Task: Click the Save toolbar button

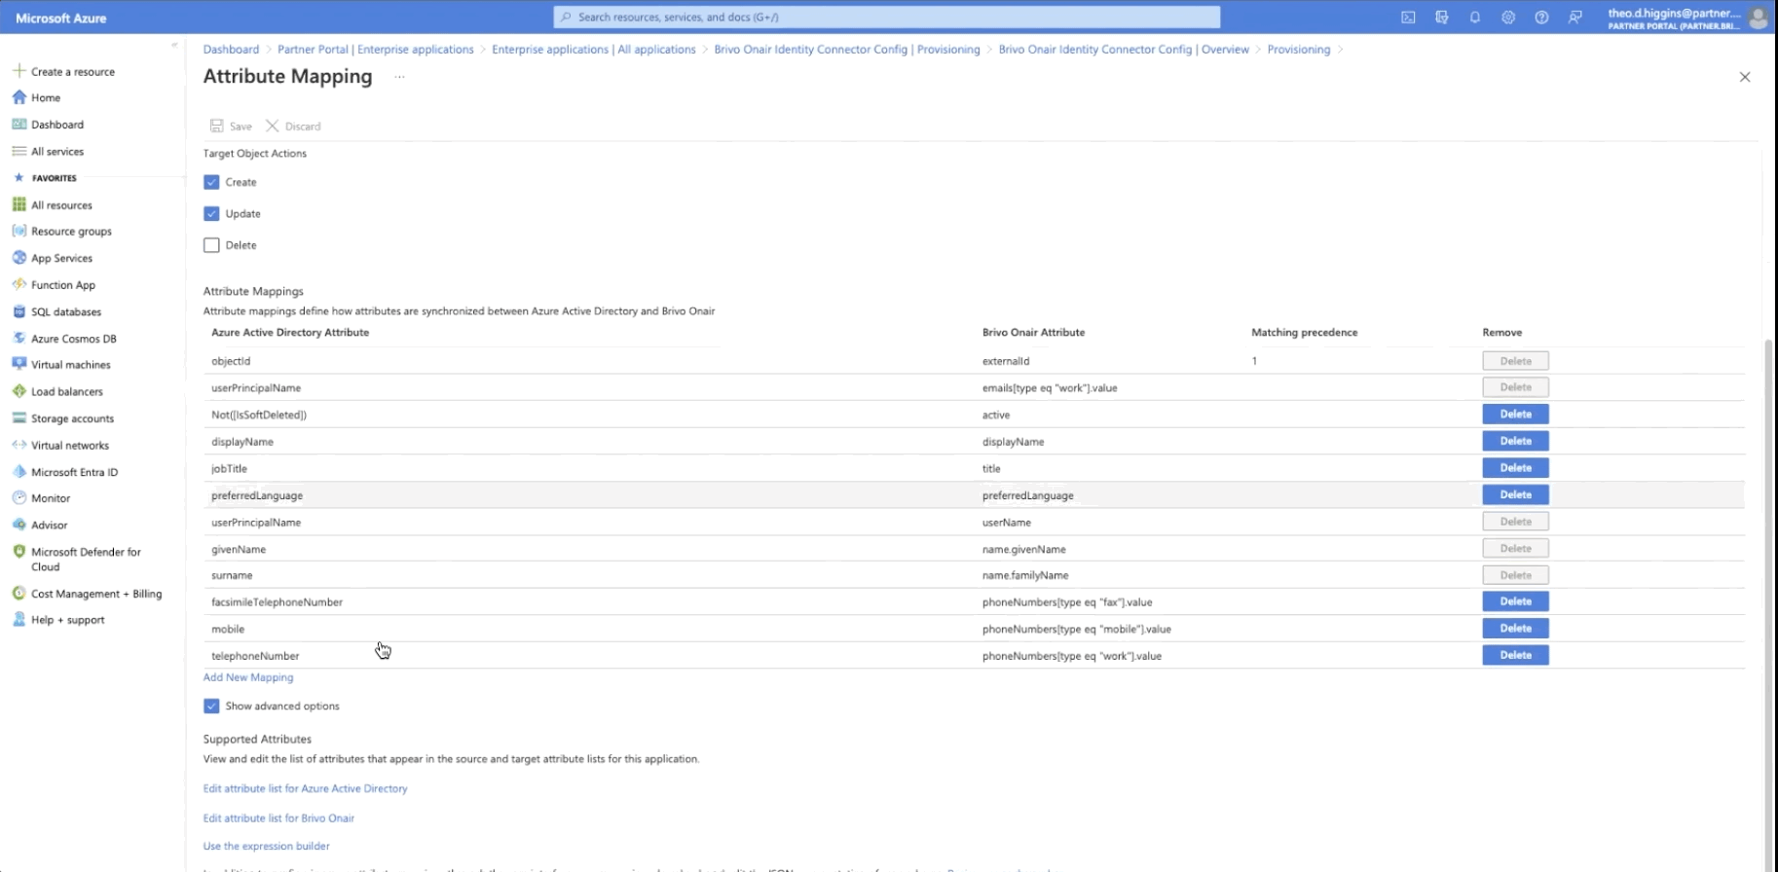Action: point(231,127)
